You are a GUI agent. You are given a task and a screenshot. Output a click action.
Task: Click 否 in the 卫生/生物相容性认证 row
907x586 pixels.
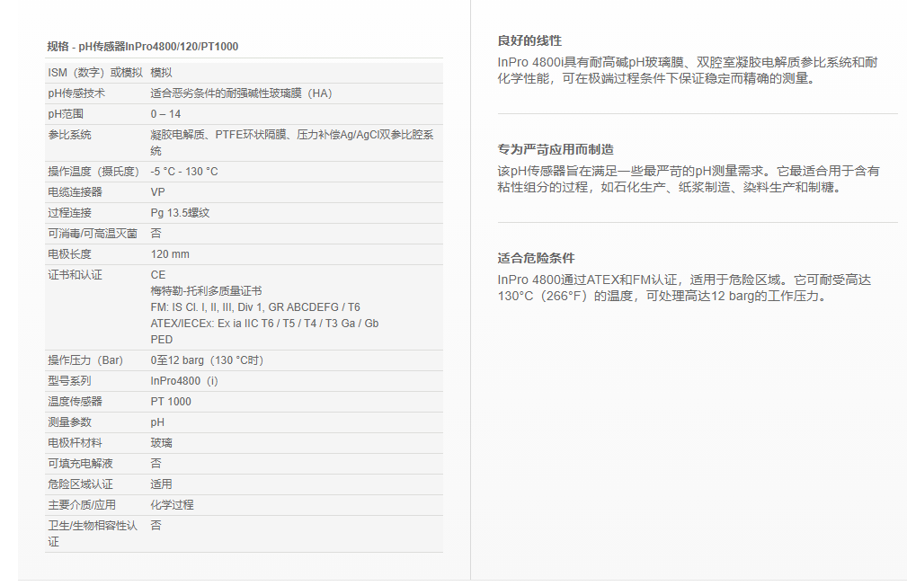[156, 525]
